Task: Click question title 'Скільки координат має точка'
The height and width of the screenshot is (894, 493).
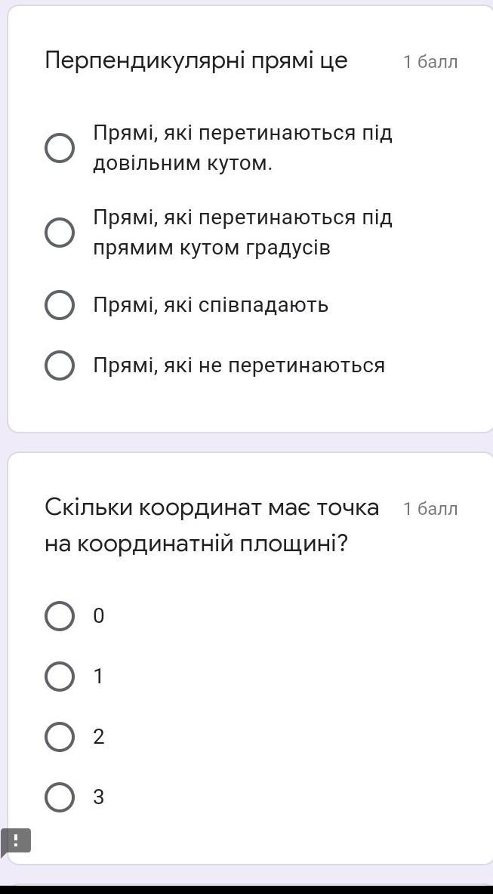Action: (211, 507)
